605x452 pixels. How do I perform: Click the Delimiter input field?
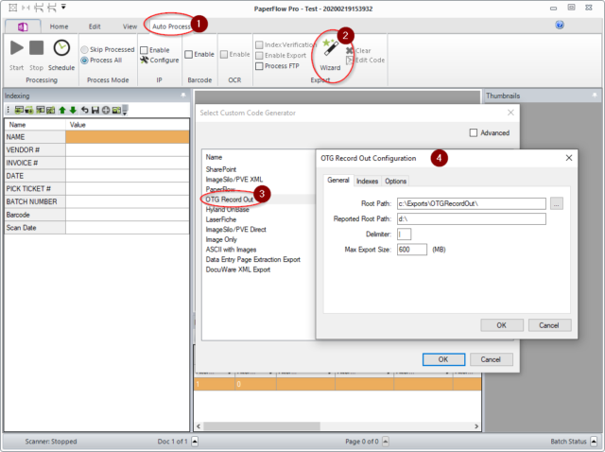(x=404, y=234)
